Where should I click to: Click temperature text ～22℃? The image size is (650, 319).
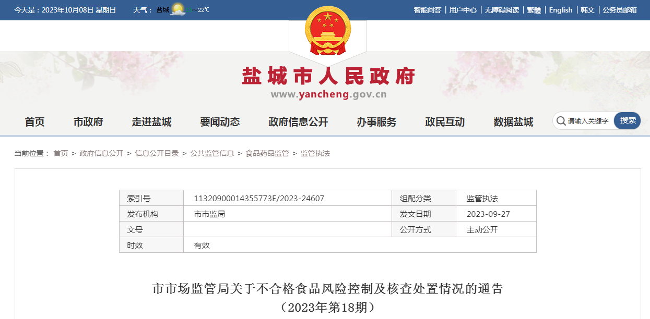pyautogui.click(x=200, y=10)
